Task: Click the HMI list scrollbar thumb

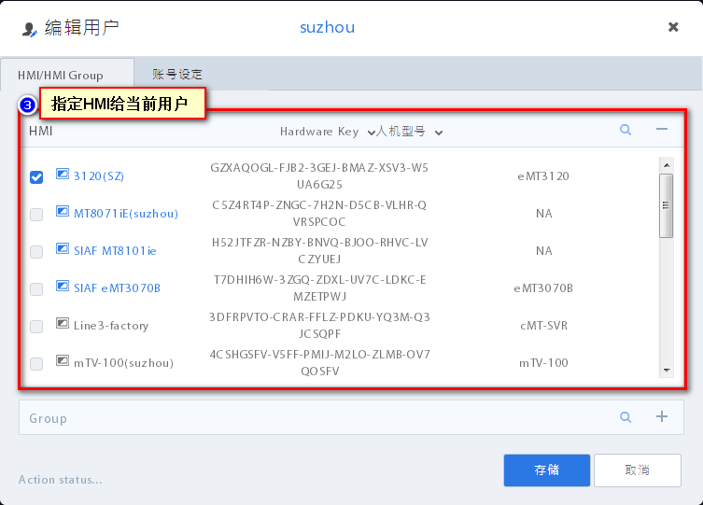Action: (x=666, y=205)
